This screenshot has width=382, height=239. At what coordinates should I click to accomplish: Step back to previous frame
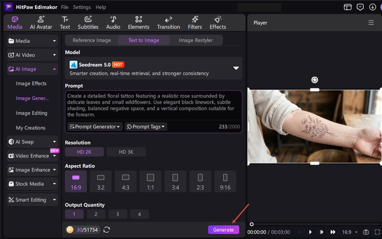[300, 232]
